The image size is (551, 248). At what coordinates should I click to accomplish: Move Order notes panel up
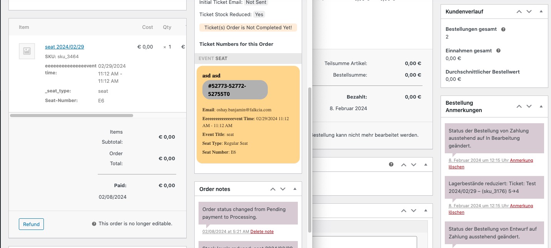(x=273, y=189)
